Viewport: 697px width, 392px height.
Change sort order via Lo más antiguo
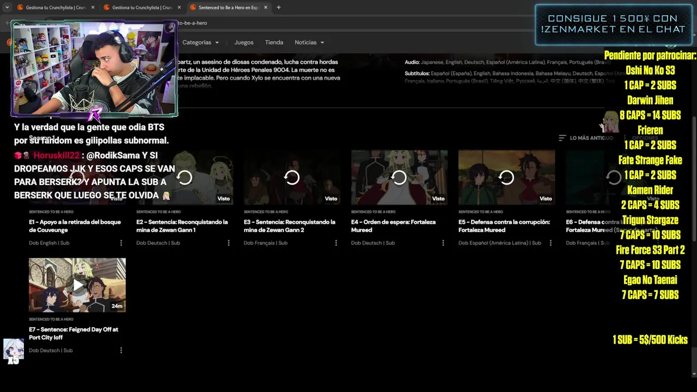[x=591, y=138]
